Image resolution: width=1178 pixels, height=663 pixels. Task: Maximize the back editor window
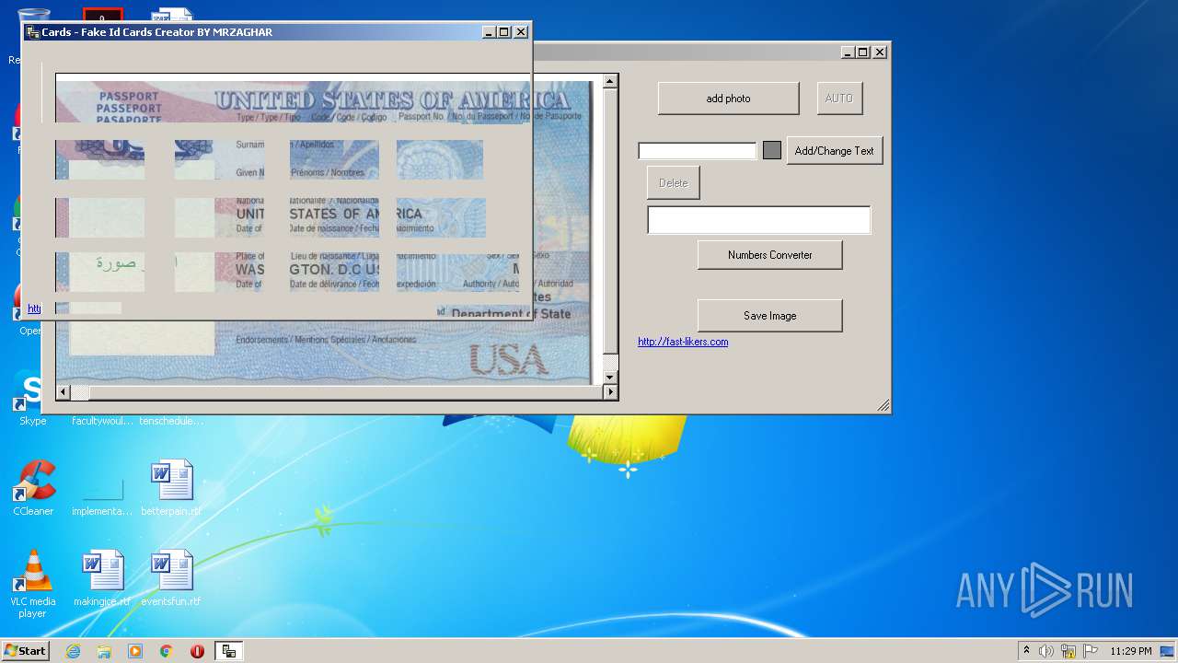click(x=863, y=52)
